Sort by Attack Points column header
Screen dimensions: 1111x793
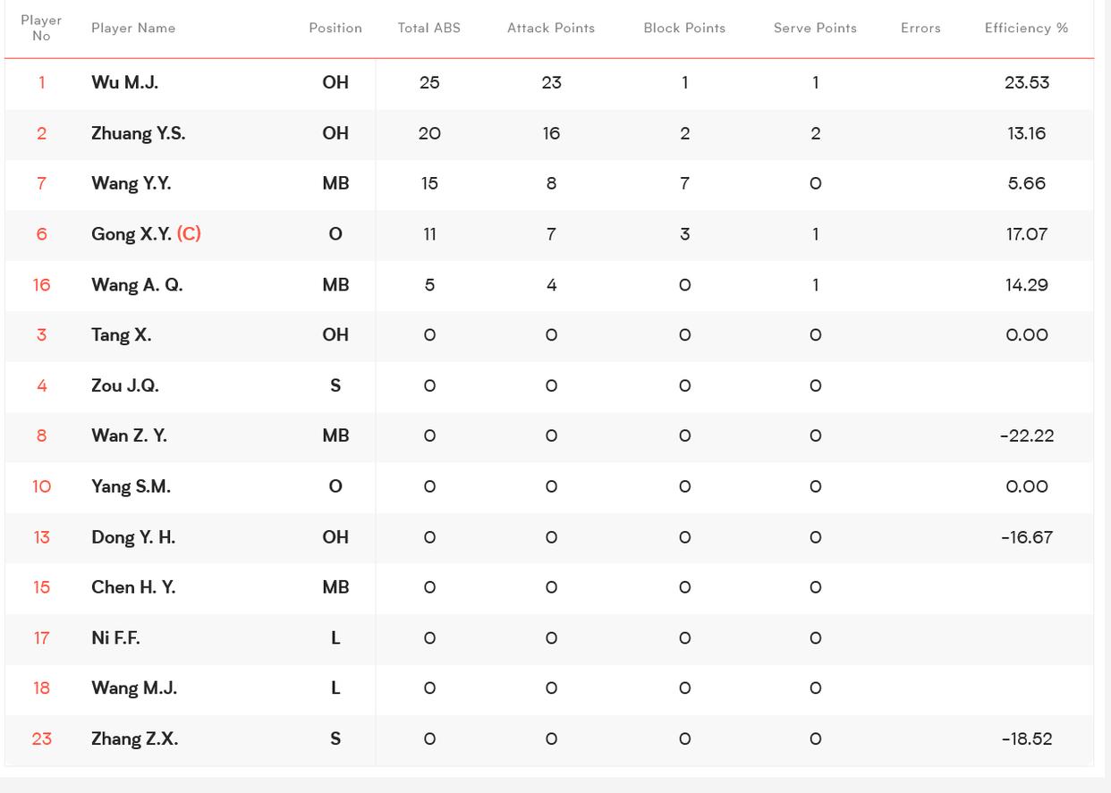point(551,28)
